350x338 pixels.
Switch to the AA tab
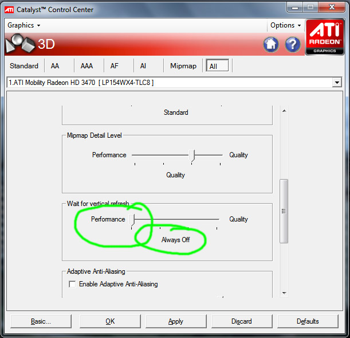tap(55, 66)
